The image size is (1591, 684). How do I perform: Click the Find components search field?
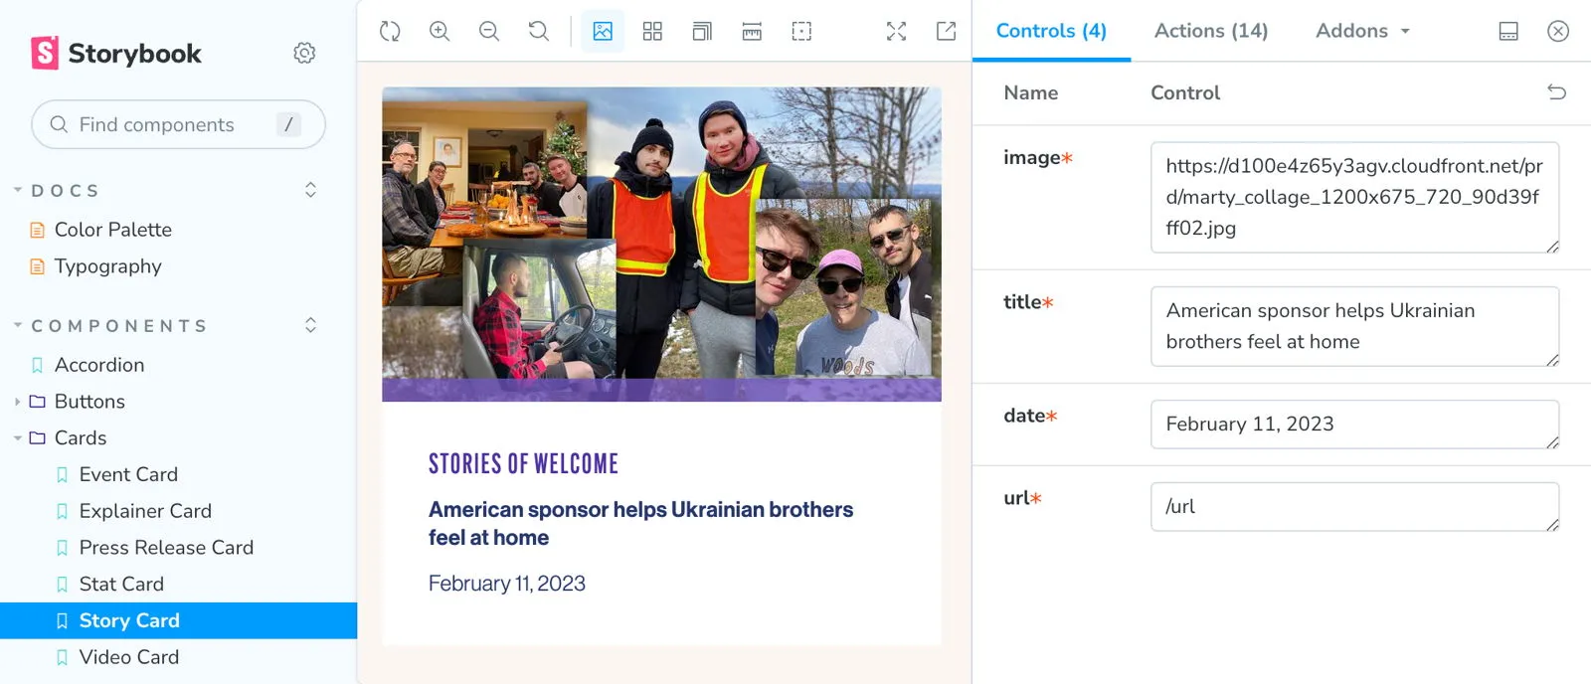(178, 124)
